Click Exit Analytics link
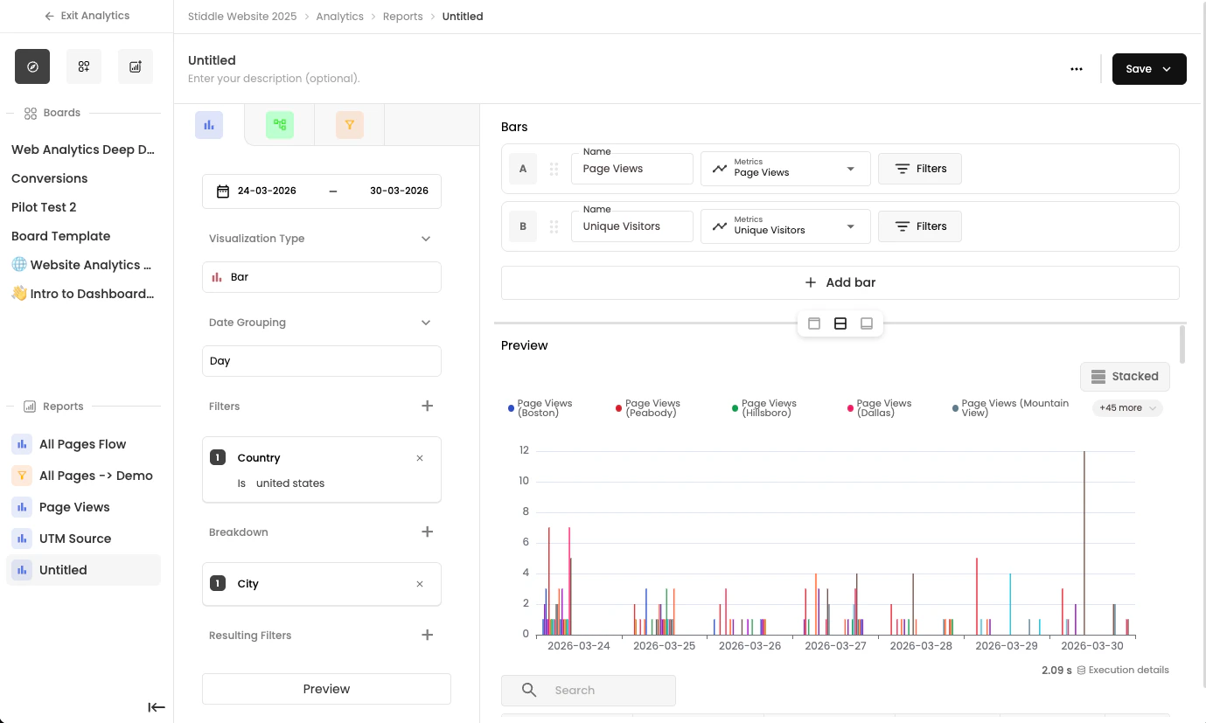The width and height of the screenshot is (1206, 723). [x=87, y=16]
